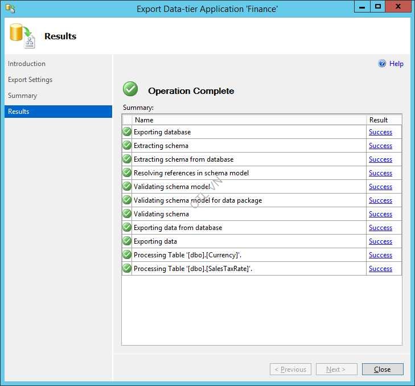Click the database export wizard icon in header
Screen dimensions: 415x386
[x=22, y=36]
